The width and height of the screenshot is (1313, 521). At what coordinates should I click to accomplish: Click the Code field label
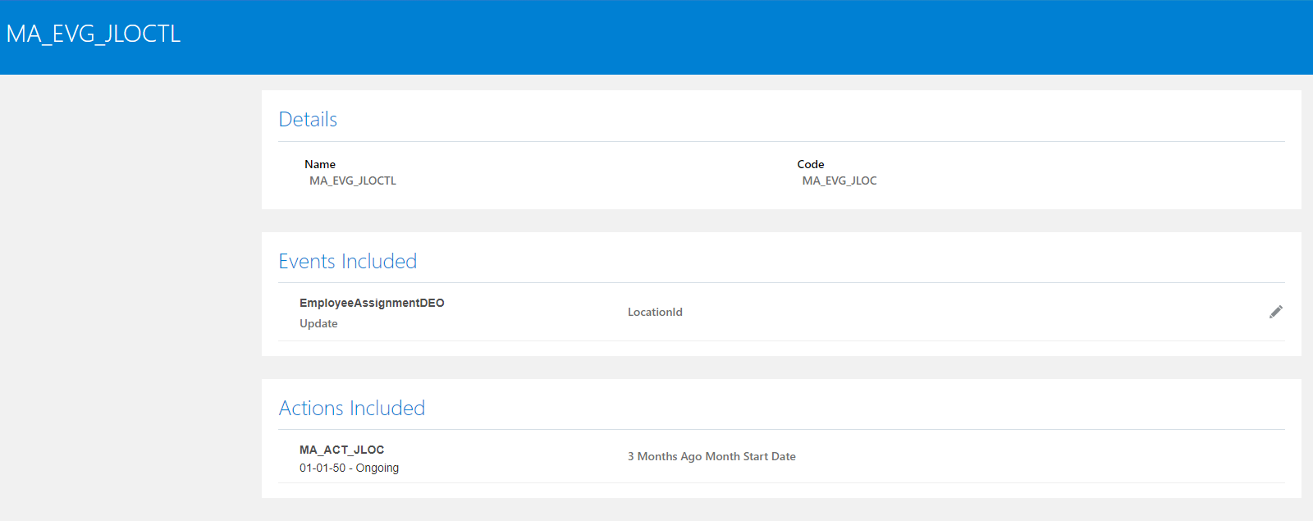(811, 164)
